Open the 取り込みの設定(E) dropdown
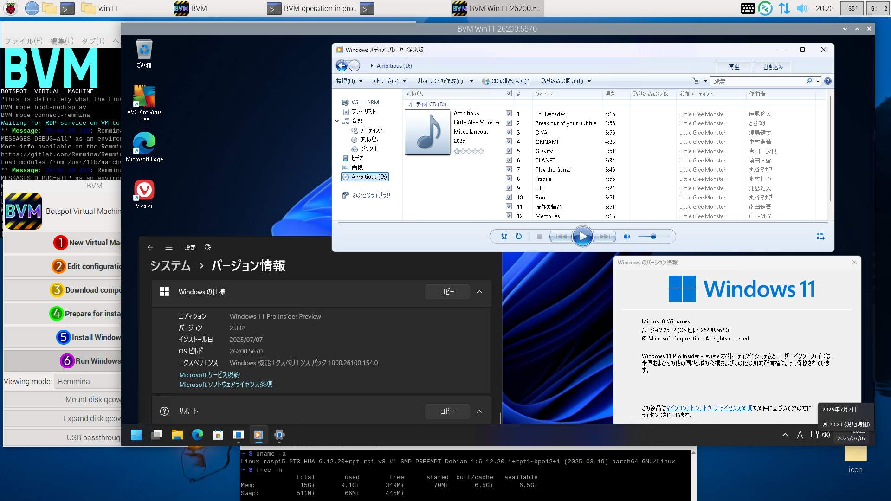This screenshot has height=501, width=891. 566,81
